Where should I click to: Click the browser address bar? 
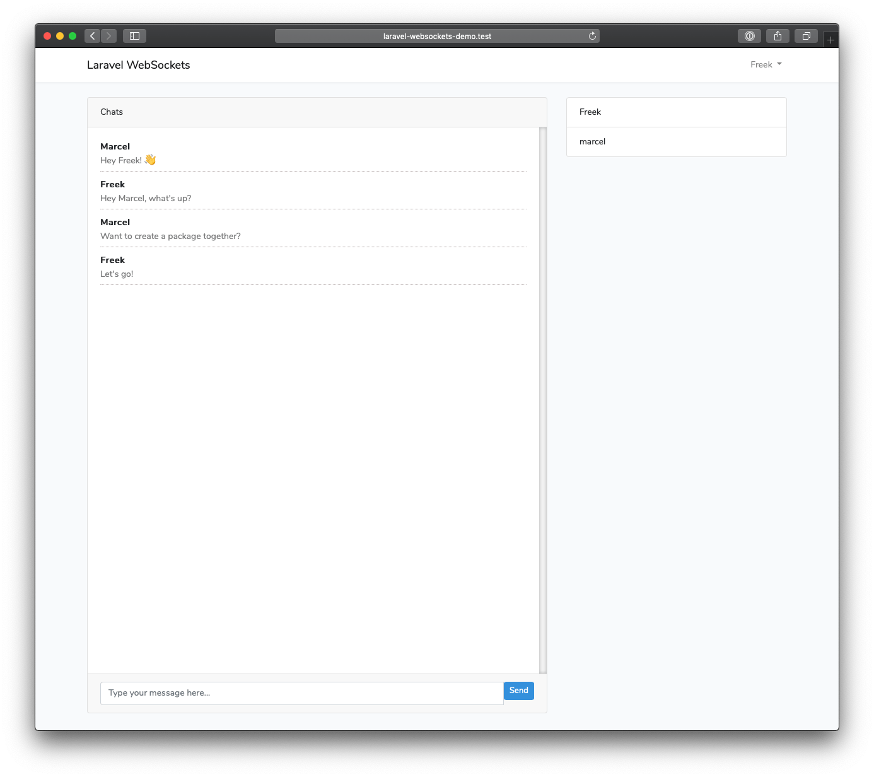click(x=437, y=36)
